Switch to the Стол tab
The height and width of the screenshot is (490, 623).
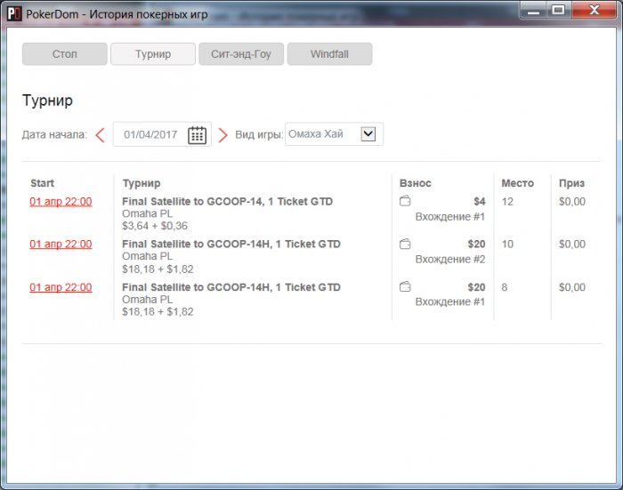coord(65,54)
